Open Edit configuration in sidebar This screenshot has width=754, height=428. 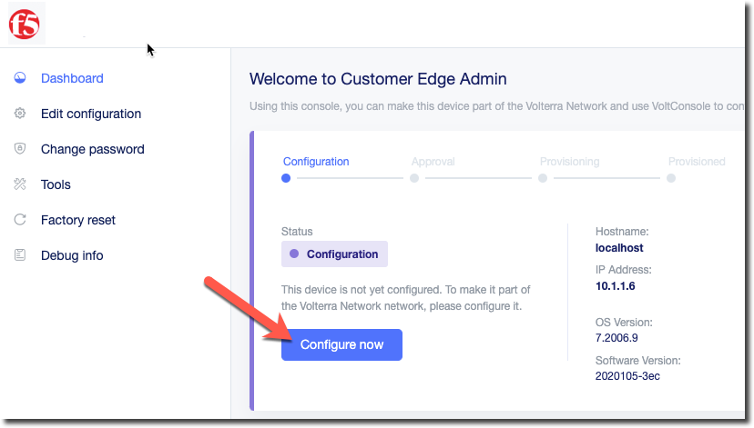click(x=91, y=114)
